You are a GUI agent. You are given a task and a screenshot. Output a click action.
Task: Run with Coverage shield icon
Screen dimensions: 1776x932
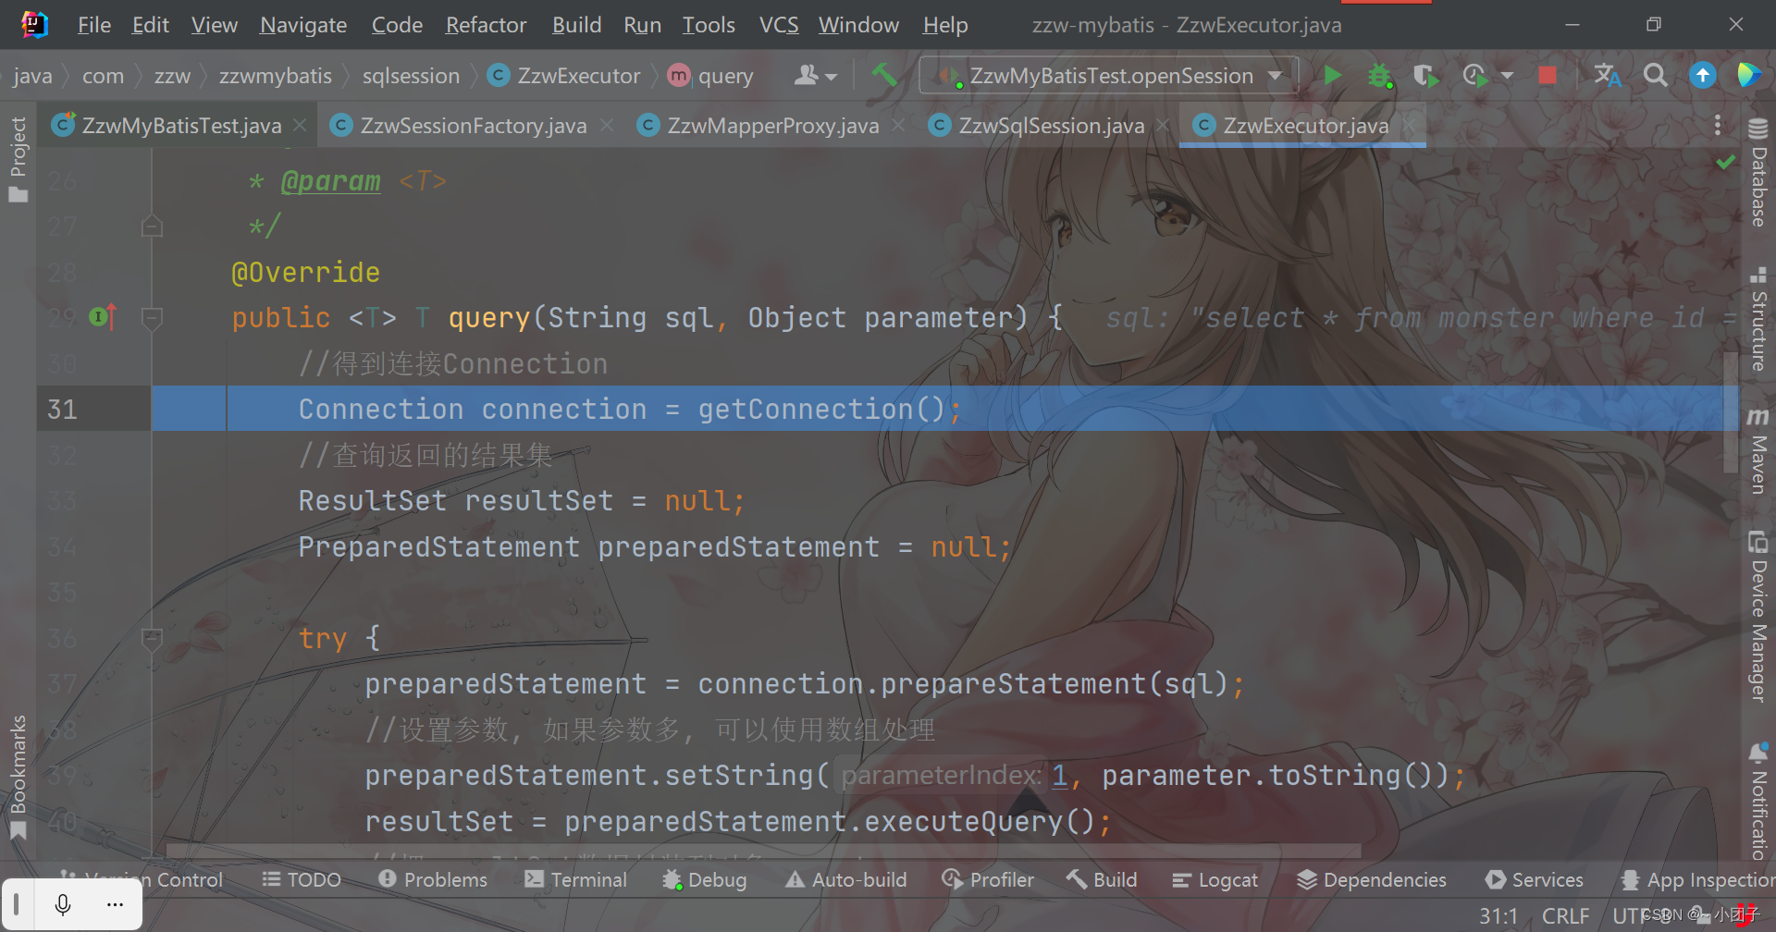click(x=1425, y=75)
